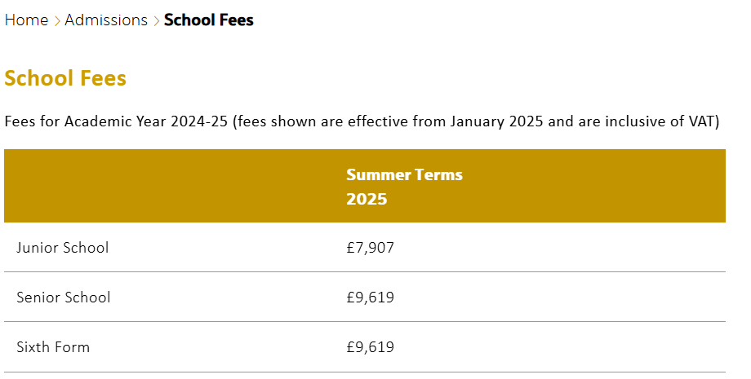
Task: Click the chevron after Admissions breadcrumb
Action: click(x=156, y=20)
